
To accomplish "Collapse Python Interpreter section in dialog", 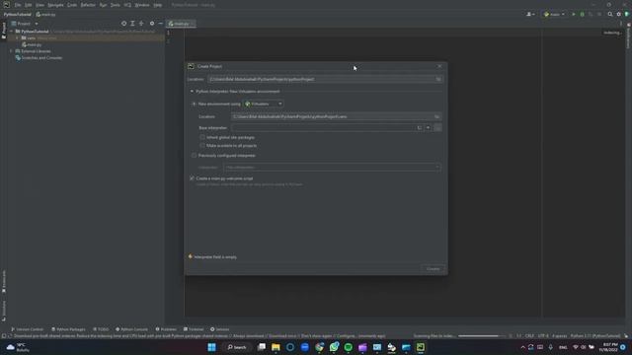I will coord(192,92).
